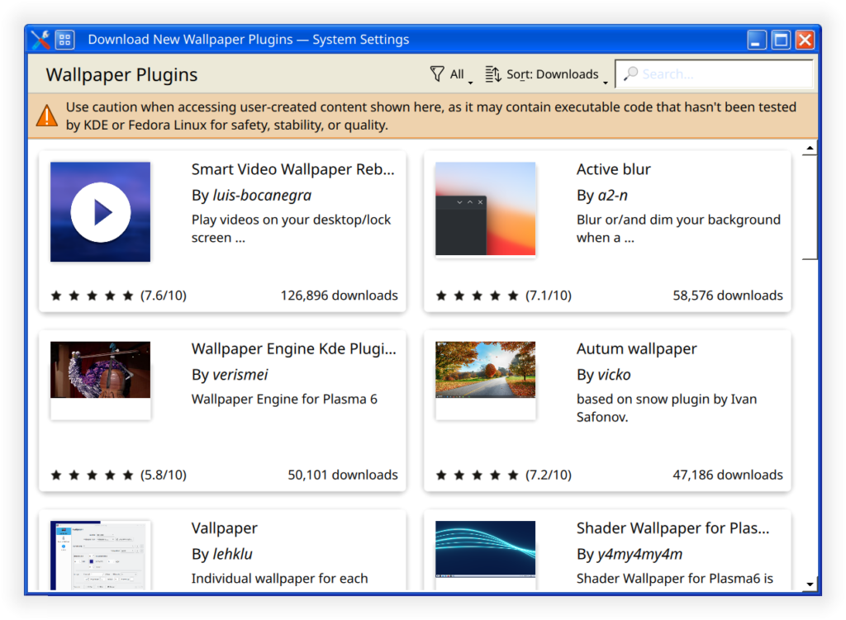Click 'Blur or/and dim your background' description

tap(678, 229)
